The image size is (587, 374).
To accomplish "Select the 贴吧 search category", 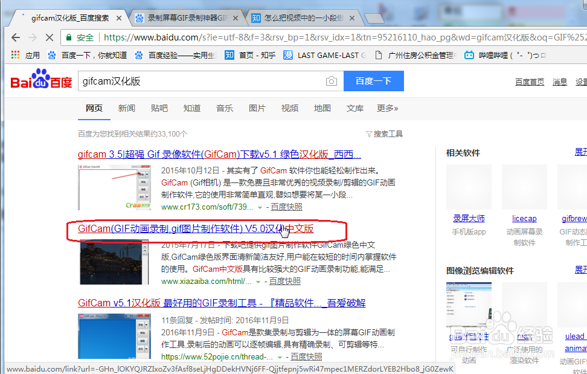I will (159, 108).
